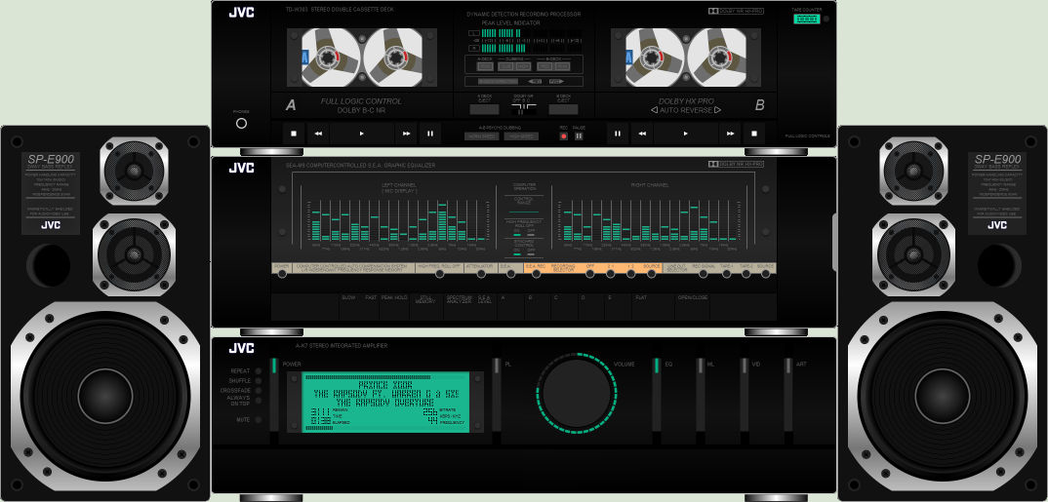
Task: Click the amplifier POWER button
Action: (273, 394)
